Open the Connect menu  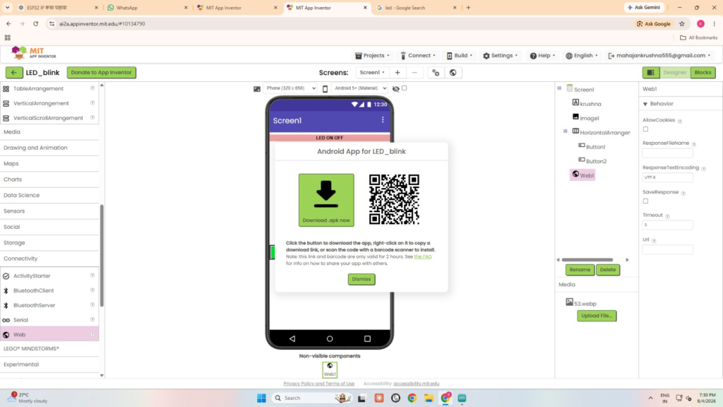418,55
